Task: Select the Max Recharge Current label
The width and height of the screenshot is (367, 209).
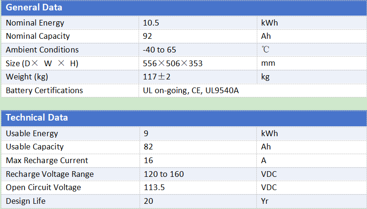Action: [x=47, y=161]
